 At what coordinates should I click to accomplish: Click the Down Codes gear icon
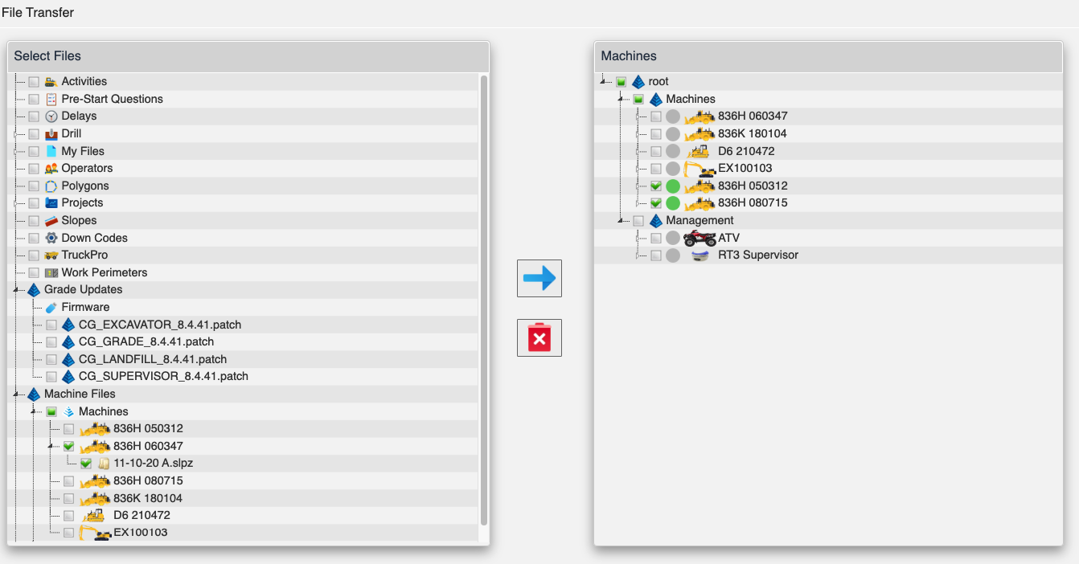tap(51, 238)
